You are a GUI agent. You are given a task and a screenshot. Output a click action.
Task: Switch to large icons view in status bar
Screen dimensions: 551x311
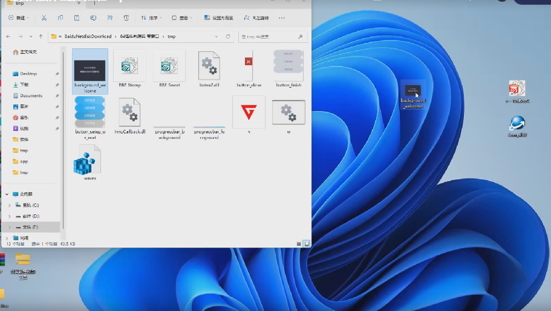(x=307, y=243)
